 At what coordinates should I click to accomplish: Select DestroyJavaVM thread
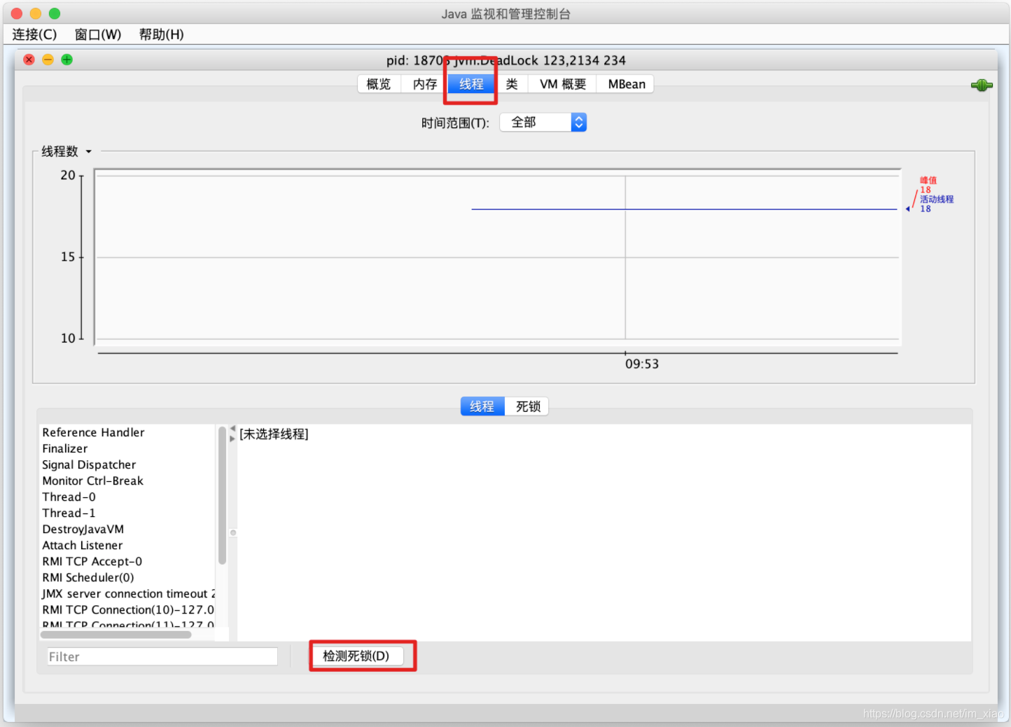(x=127, y=529)
